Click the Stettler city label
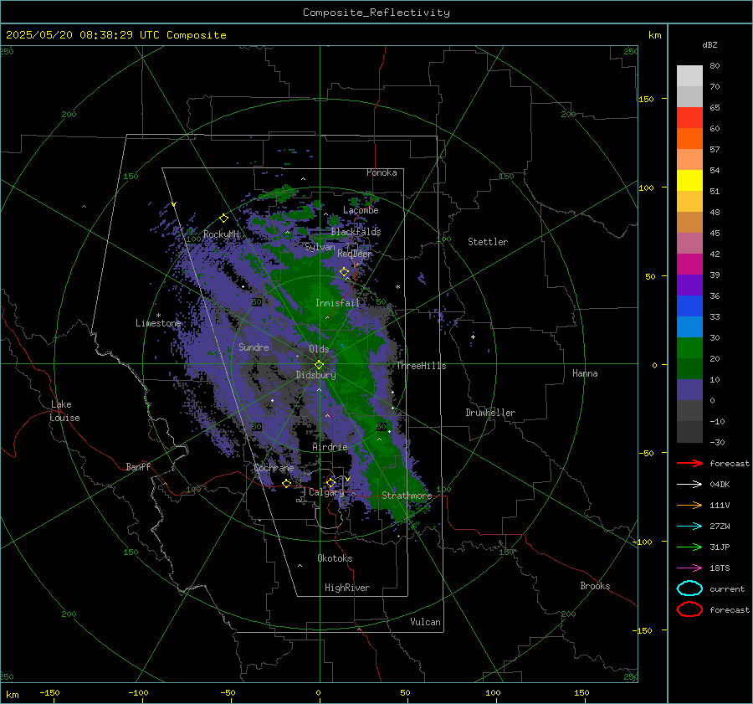This screenshot has height=704, width=753. coord(488,242)
